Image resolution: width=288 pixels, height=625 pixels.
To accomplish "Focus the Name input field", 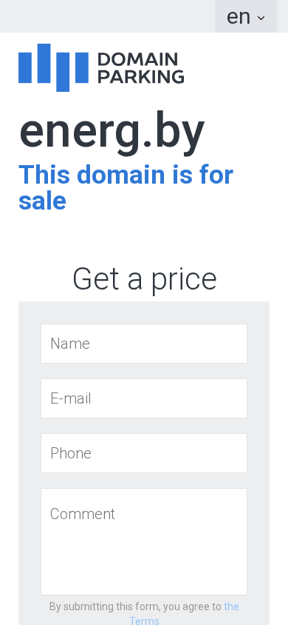I will pyautogui.click(x=144, y=344).
